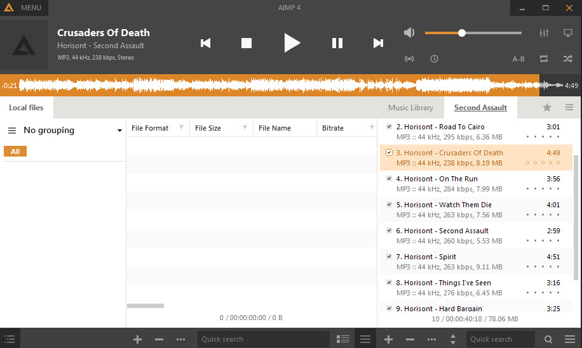582x348 pixels.
Task: Remove library files with left minus
Action: (x=159, y=339)
